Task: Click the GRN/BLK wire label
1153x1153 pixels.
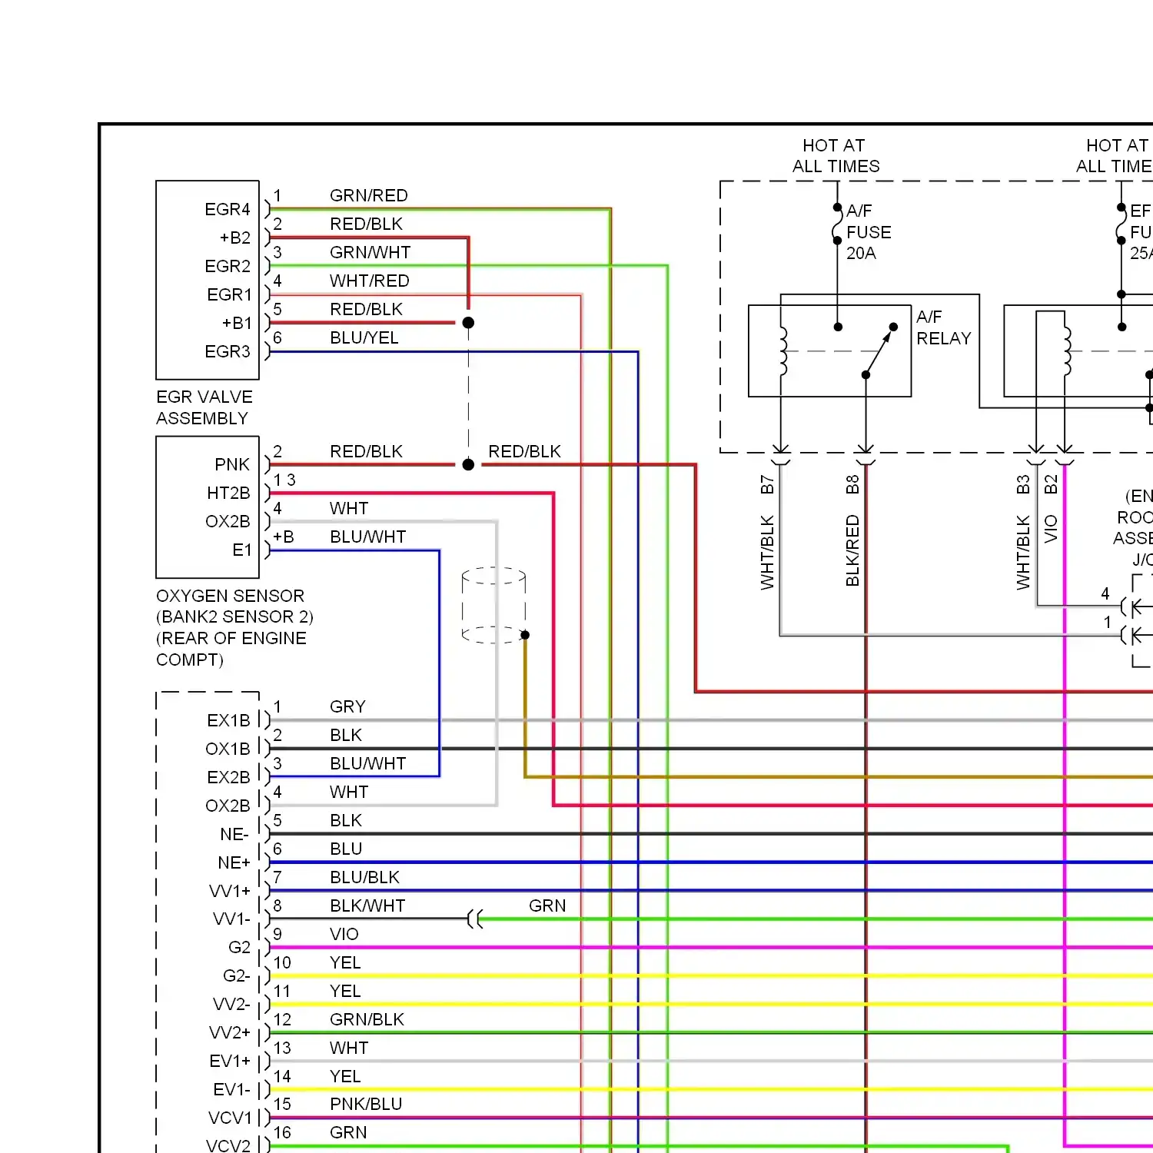Action: 367,1019
